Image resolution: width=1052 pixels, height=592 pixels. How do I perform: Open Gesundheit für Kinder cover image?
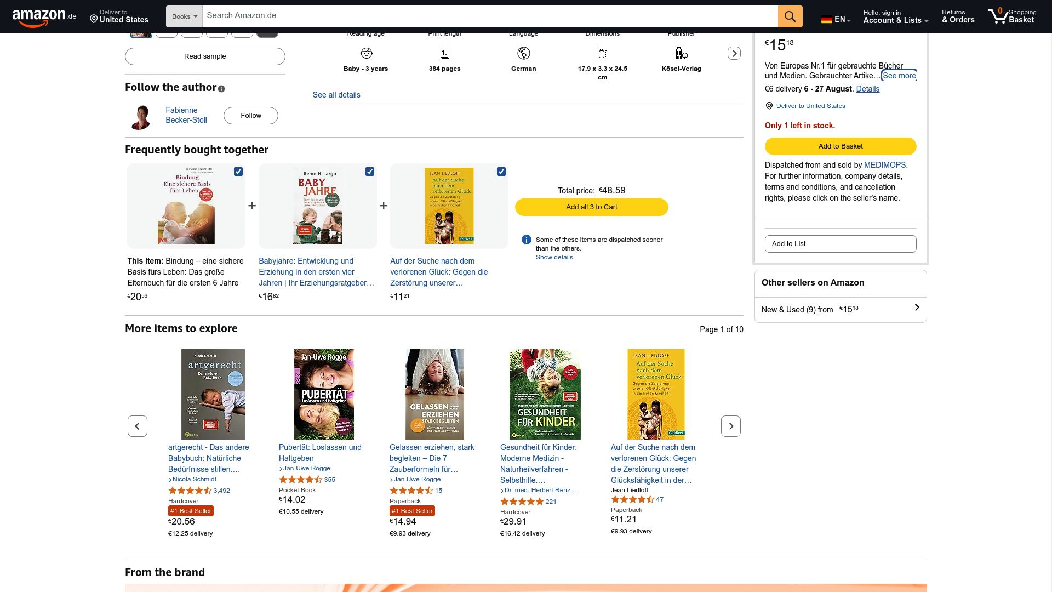tap(545, 394)
